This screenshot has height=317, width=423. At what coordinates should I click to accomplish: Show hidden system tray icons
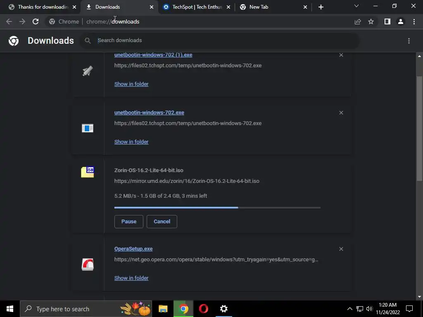pos(349,309)
